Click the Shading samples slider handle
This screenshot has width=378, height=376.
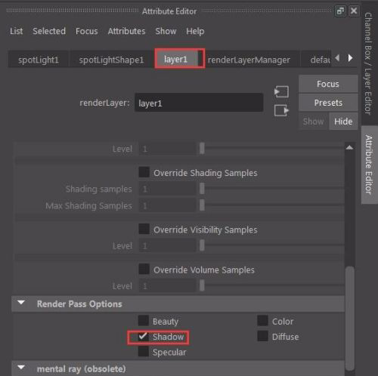click(202, 189)
